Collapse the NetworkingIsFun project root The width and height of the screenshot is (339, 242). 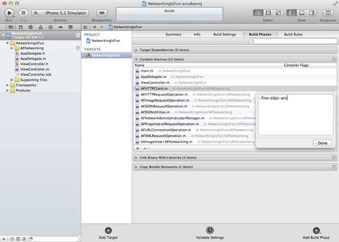3,35
